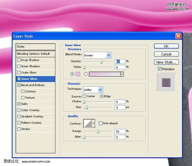The height and width of the screenshot is (166, 192).
Task: Open Outer Glow settings by its label
Action: (29, 73)
